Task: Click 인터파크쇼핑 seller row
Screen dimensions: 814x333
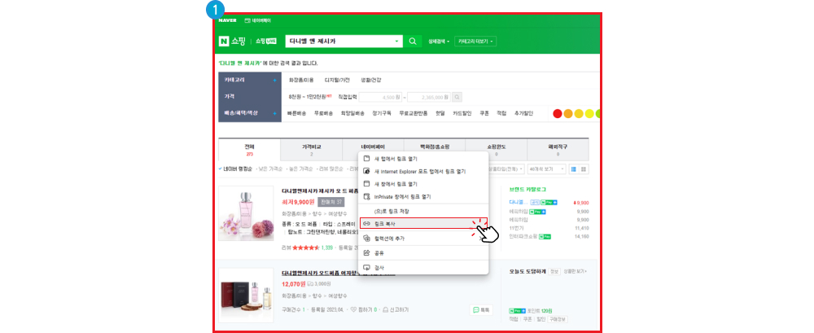Action: (549, 236)
